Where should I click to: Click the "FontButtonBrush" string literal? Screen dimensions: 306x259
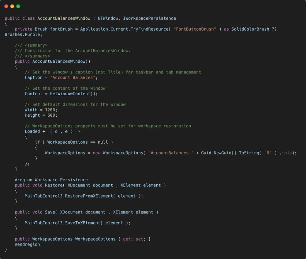click(x=195, y=29)
